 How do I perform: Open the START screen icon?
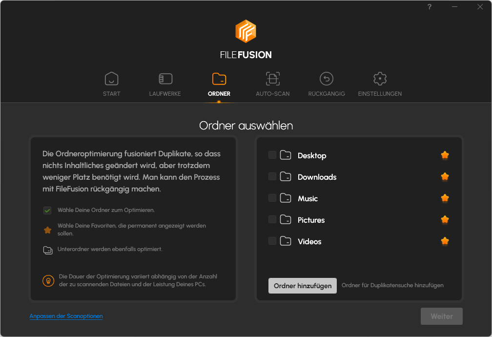point(111,79)
